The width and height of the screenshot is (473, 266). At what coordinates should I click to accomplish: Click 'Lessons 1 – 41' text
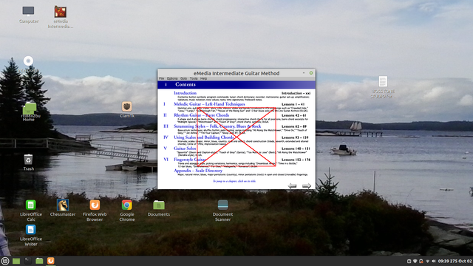pos(293,104)
